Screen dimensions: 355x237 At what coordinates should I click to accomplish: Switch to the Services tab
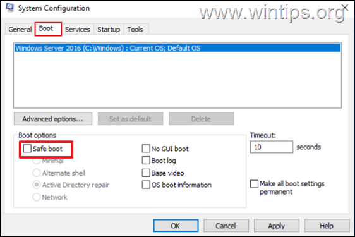pos(78,30)
